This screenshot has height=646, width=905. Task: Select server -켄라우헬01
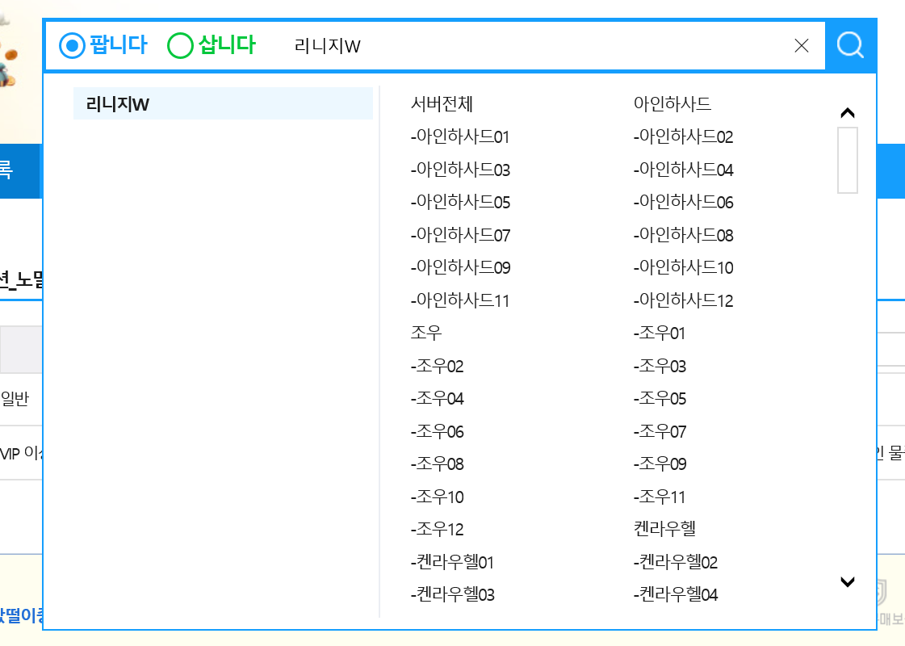click(x=452, y=562)
